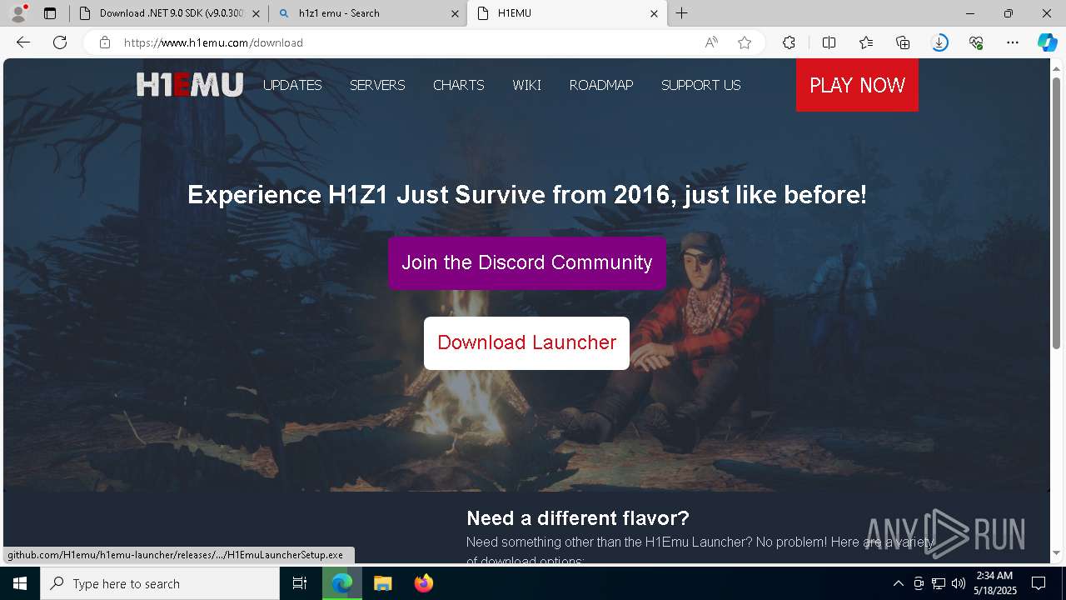Viewport: 1066px width, 600px height.
Task: Open Edge profile avatar icon
Action: point(18,12)
